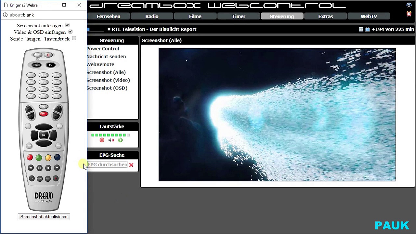Decrease volume with the red minus icon
The height and width of the screenshot is (234, 416).
click(x=102, y=140)
